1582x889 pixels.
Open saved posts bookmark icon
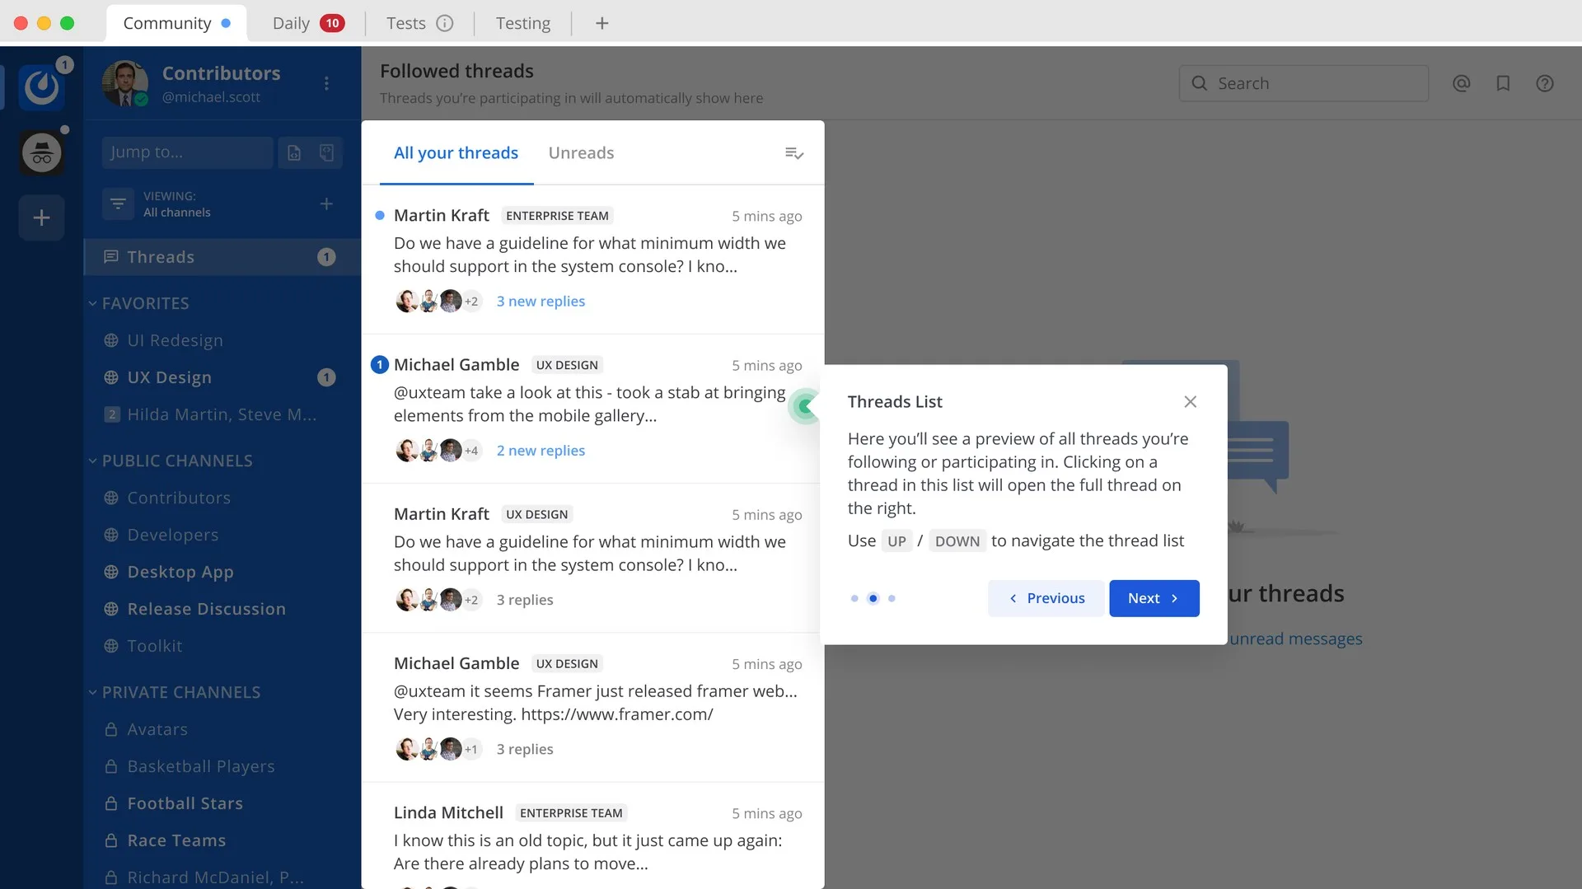click(1503, 83)
